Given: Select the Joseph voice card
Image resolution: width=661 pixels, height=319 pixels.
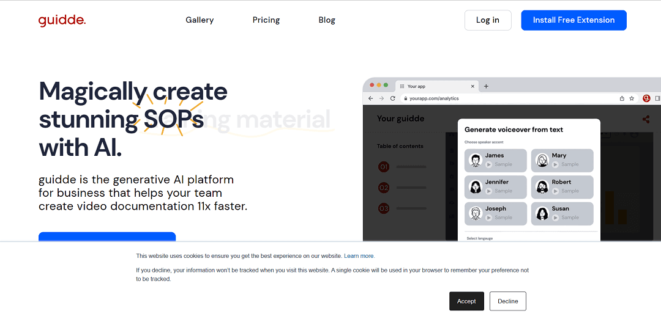Looking at the screenshot, I should pos(495,214).
